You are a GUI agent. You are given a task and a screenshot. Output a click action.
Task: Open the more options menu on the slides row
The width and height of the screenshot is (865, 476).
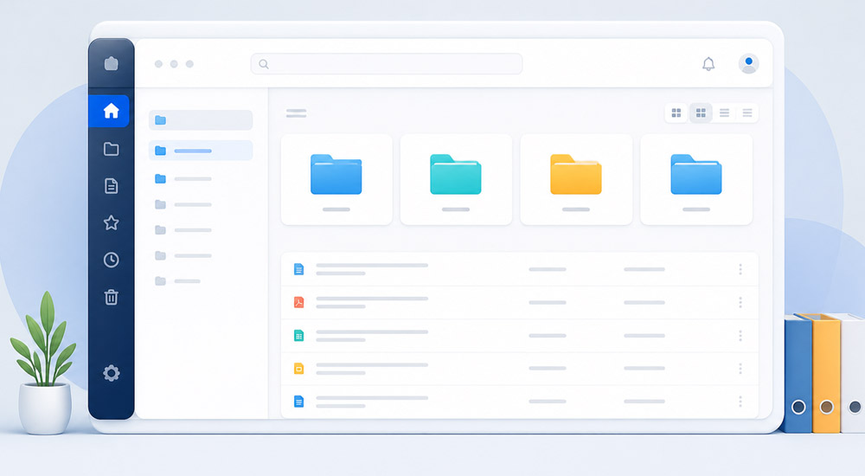740,369
